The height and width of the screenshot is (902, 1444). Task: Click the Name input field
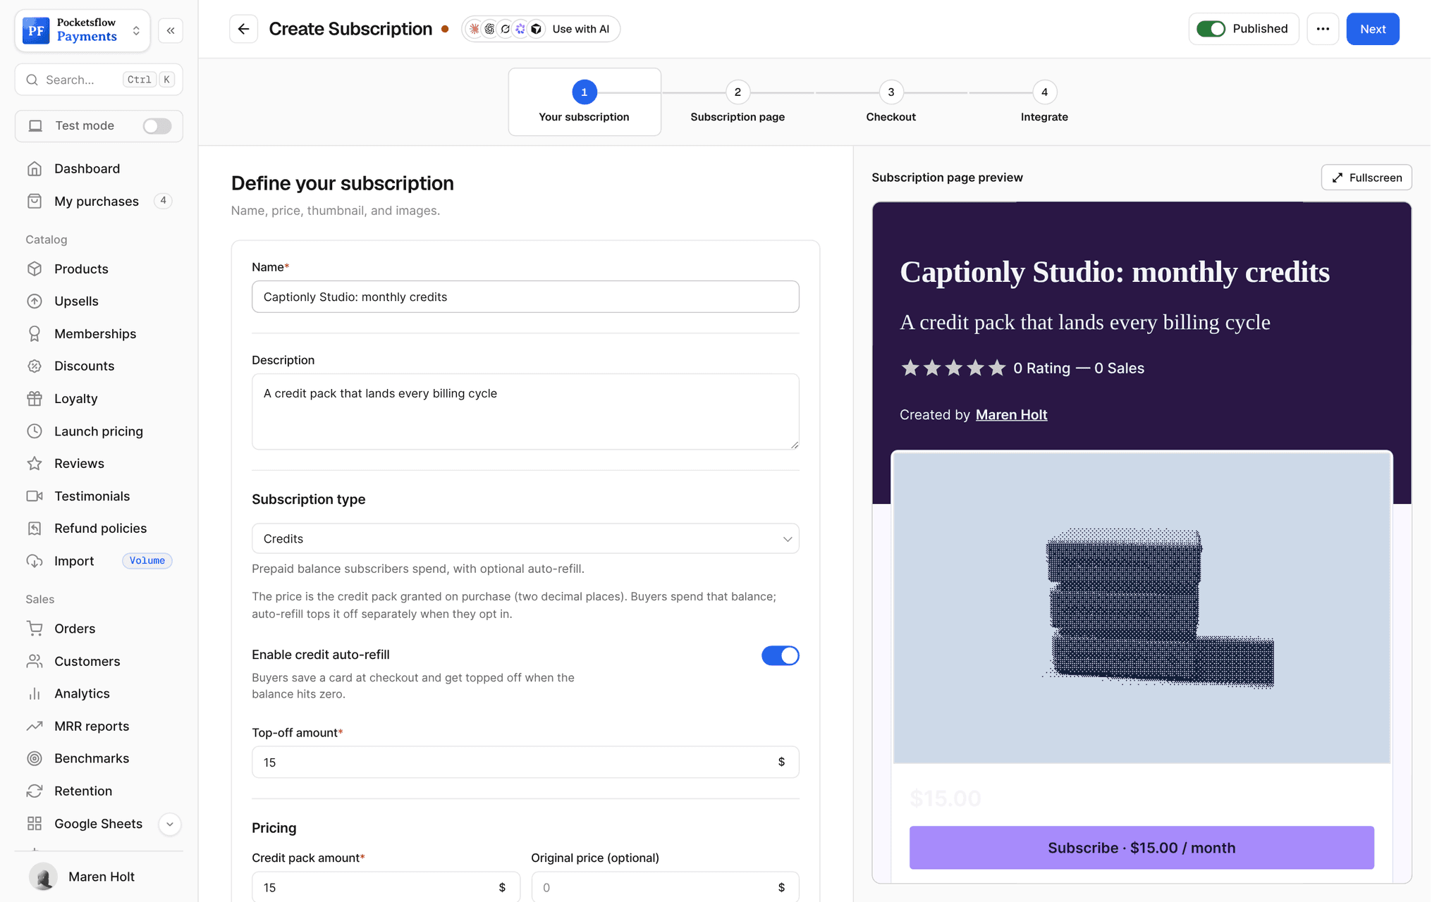pyautogui.click(x=525, y=297)
